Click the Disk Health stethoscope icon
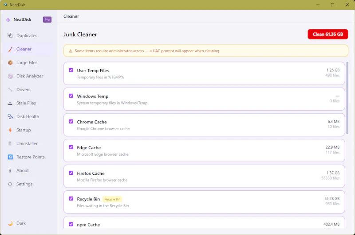This screenshot has height=235, width=355. point(10,116)
